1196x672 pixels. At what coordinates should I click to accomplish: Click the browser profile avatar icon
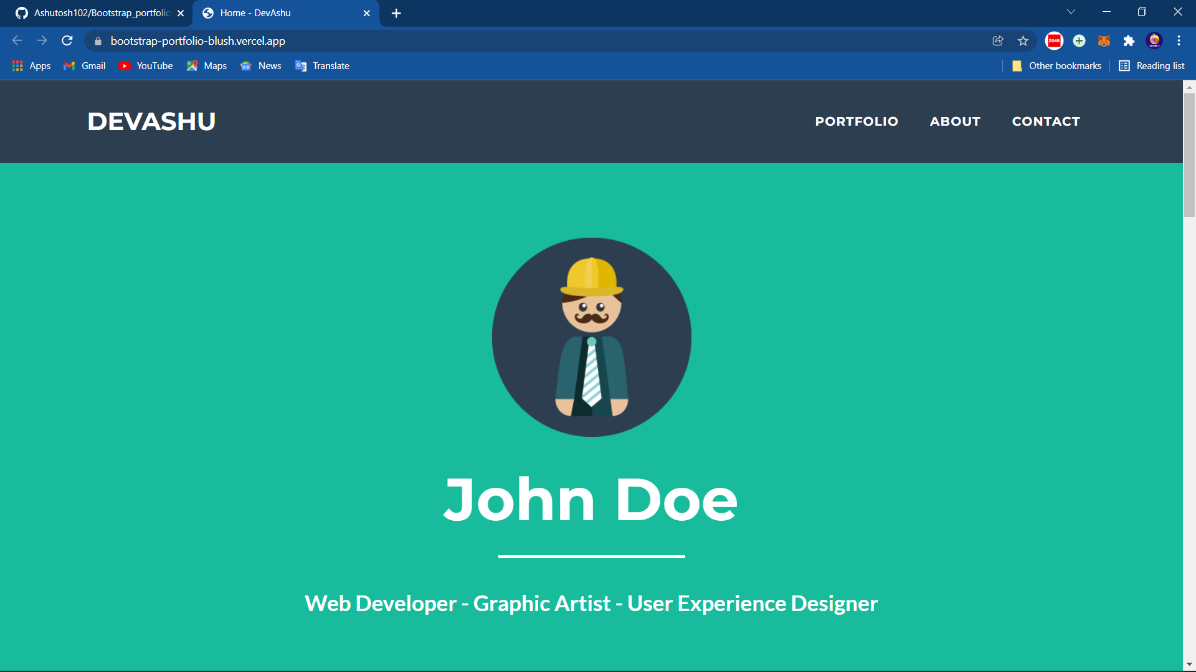coord(1154,40)
